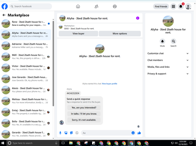
Task: Click View buyer button
Action: 78,34
